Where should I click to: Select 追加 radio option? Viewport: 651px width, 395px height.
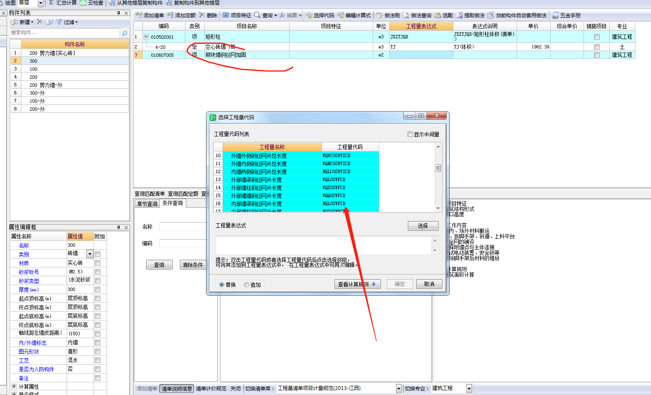pyautogui.click(x=246, y=285)
